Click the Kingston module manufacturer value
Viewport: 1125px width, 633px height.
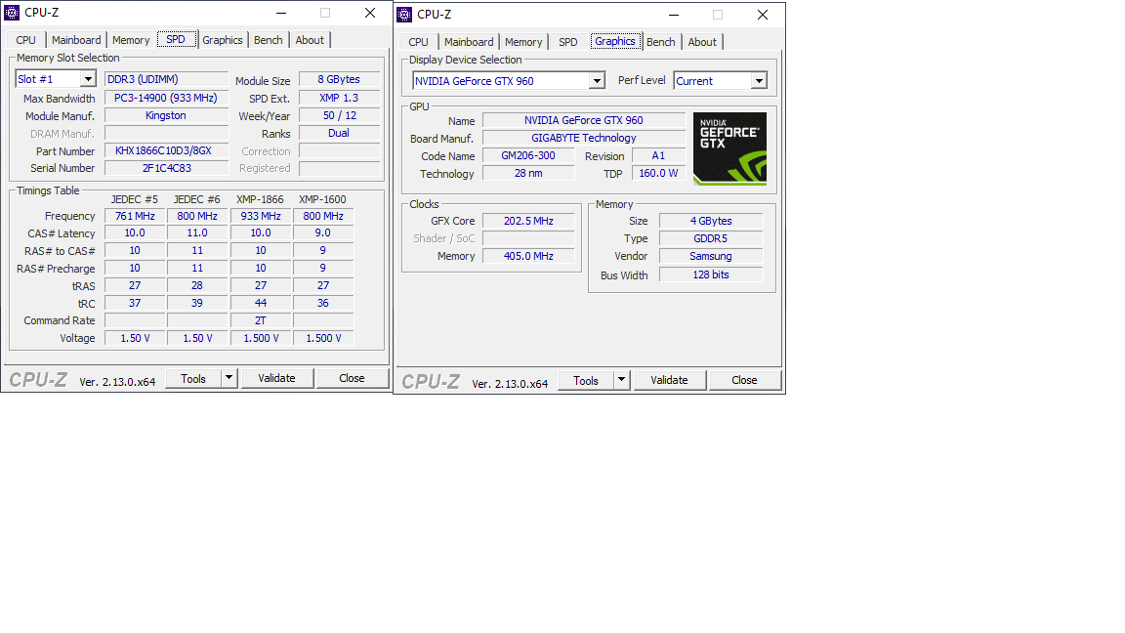(x=166, y=115)
